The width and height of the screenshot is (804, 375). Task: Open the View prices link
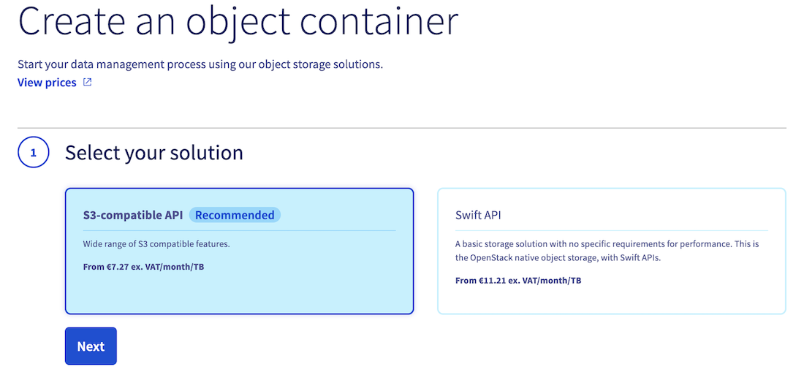click(x=47, y=83)
